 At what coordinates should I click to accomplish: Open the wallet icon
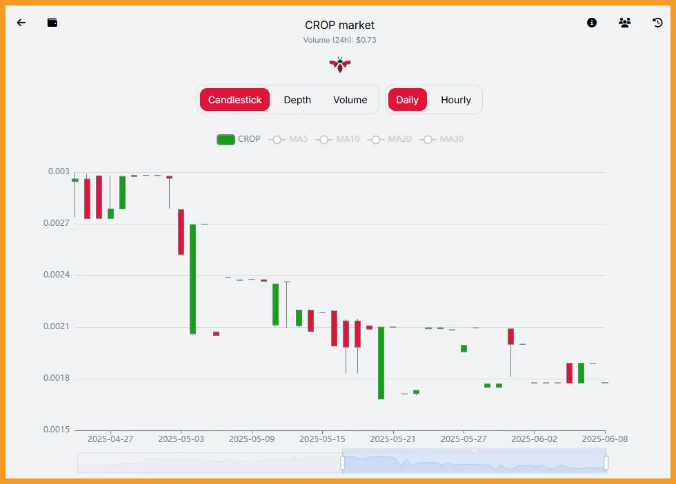(x=52, y=23)
